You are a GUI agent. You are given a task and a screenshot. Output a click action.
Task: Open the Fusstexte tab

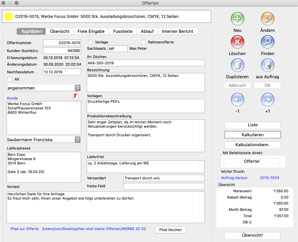pos(123,31)
